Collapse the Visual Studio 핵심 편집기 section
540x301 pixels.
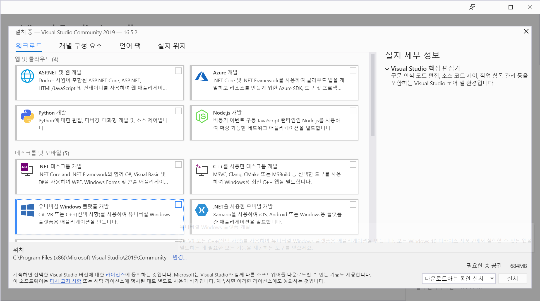pyautogui.click(x=387, y=69)
